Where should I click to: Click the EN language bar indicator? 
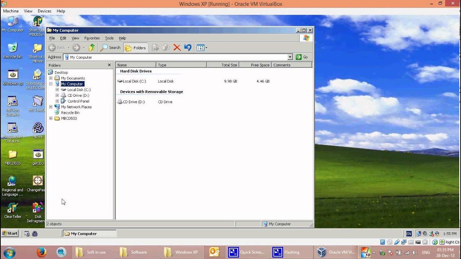(409, 233)
